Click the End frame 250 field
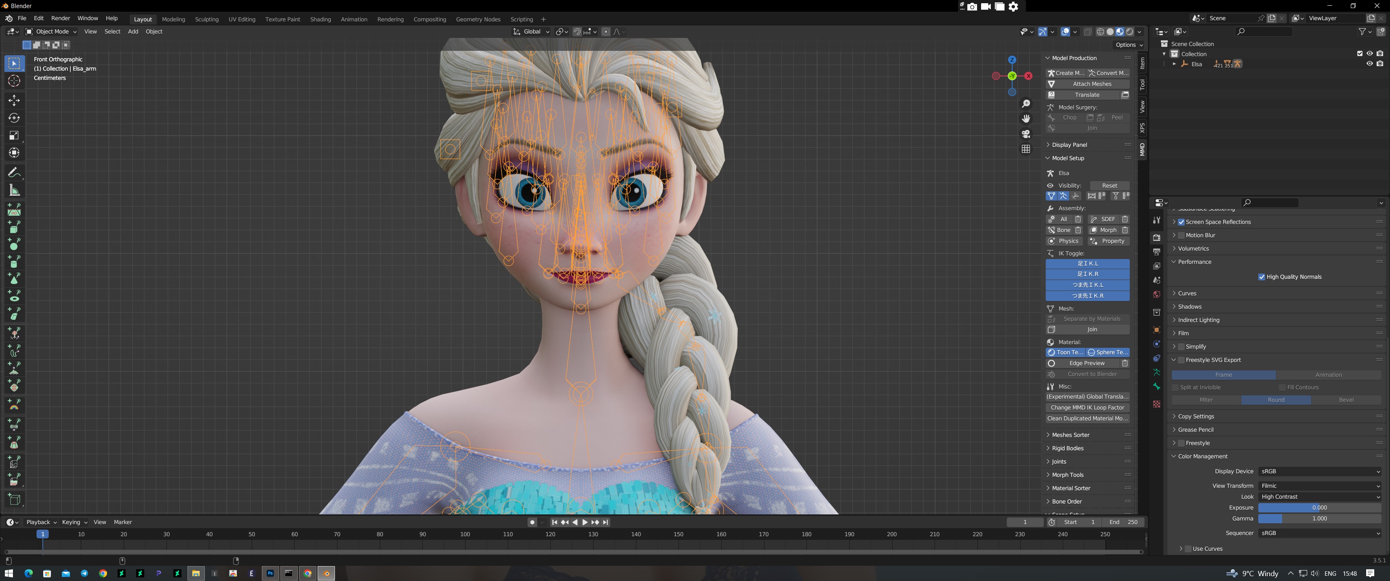The height and width of the screenshot is (581, 1390). [1123, 522]
